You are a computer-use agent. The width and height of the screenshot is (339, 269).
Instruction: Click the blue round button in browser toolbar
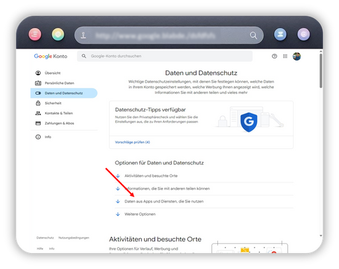pyautogui.click(x=281, y=35)
